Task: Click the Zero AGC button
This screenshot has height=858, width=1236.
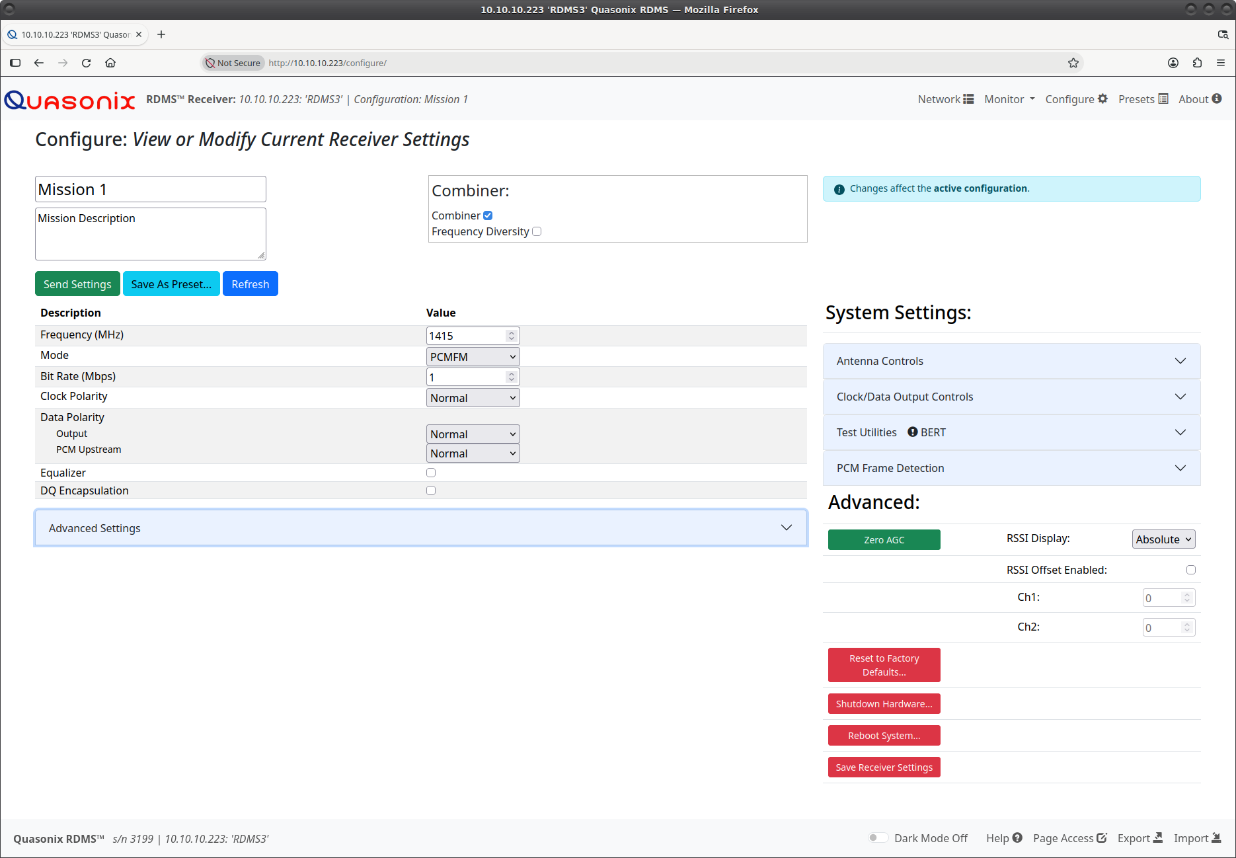Action: point(884,540)
